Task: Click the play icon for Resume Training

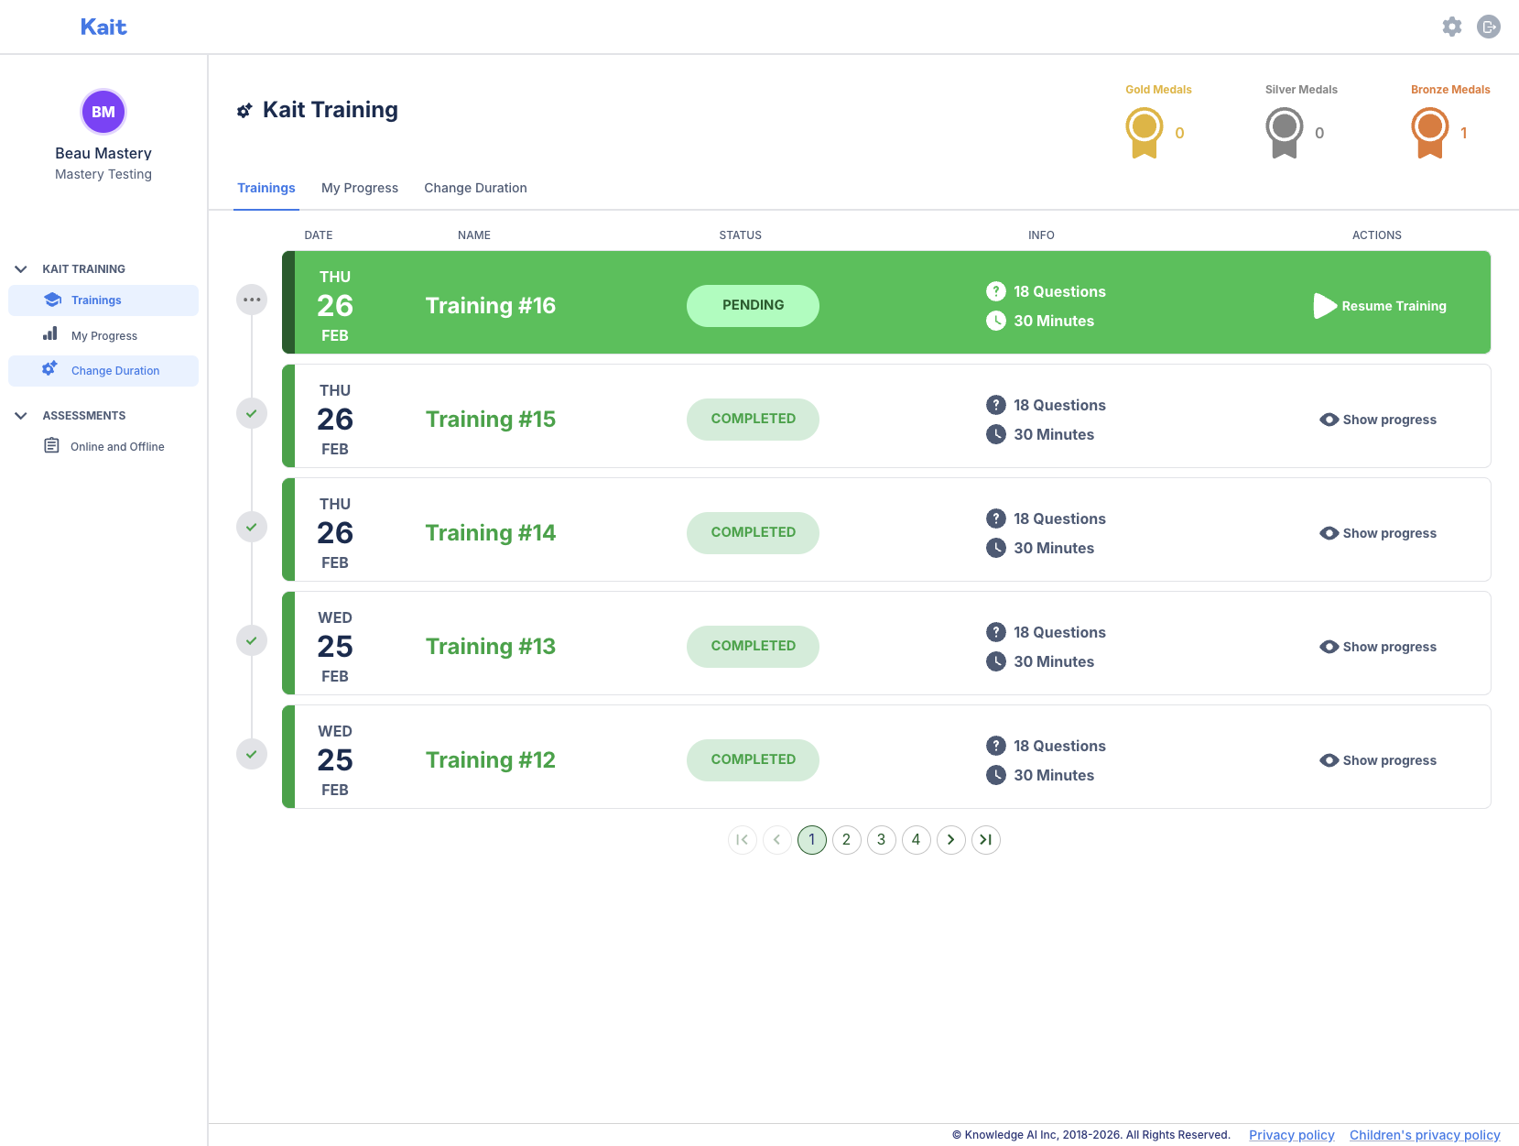Action: (x=1325, y=306)
